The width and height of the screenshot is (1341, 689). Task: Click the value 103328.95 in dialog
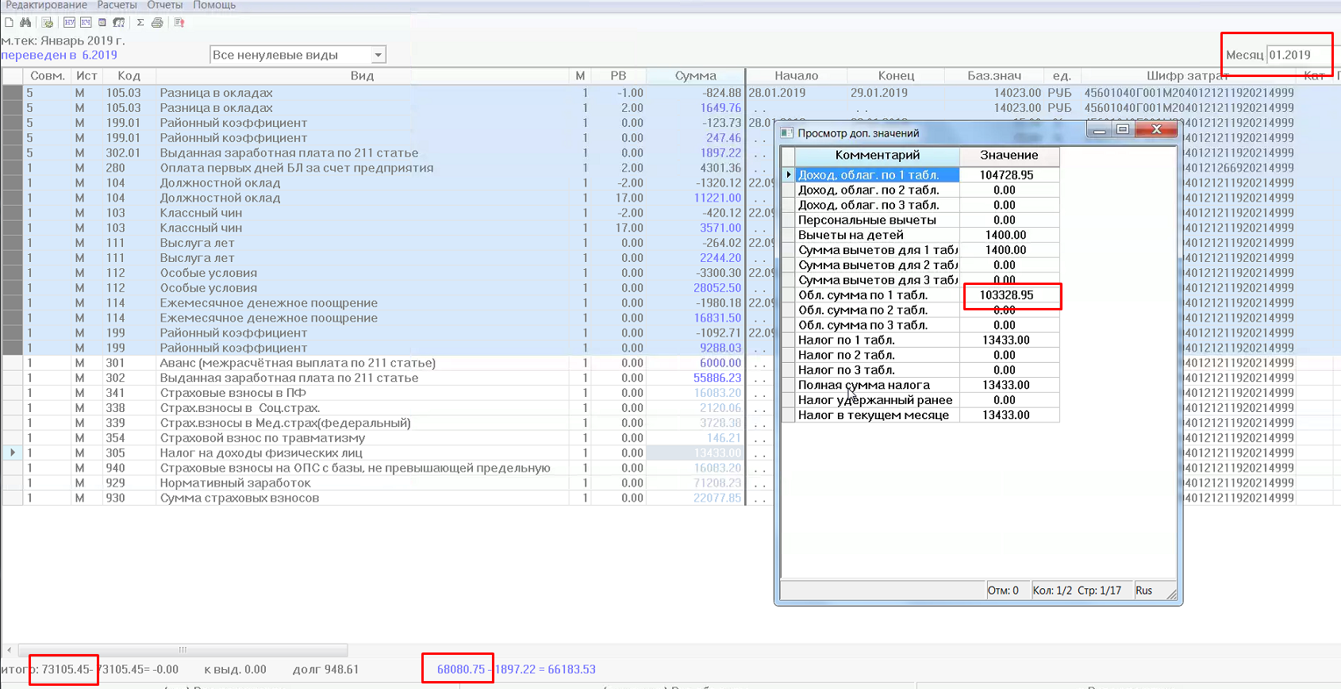coord(1006,295)
